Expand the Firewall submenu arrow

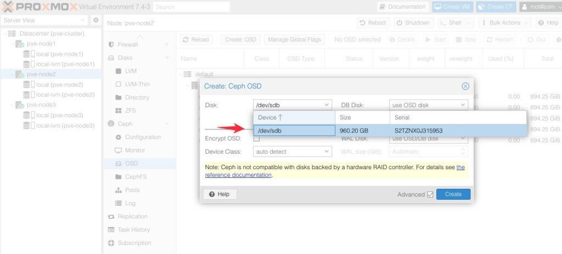click(167, 44)
